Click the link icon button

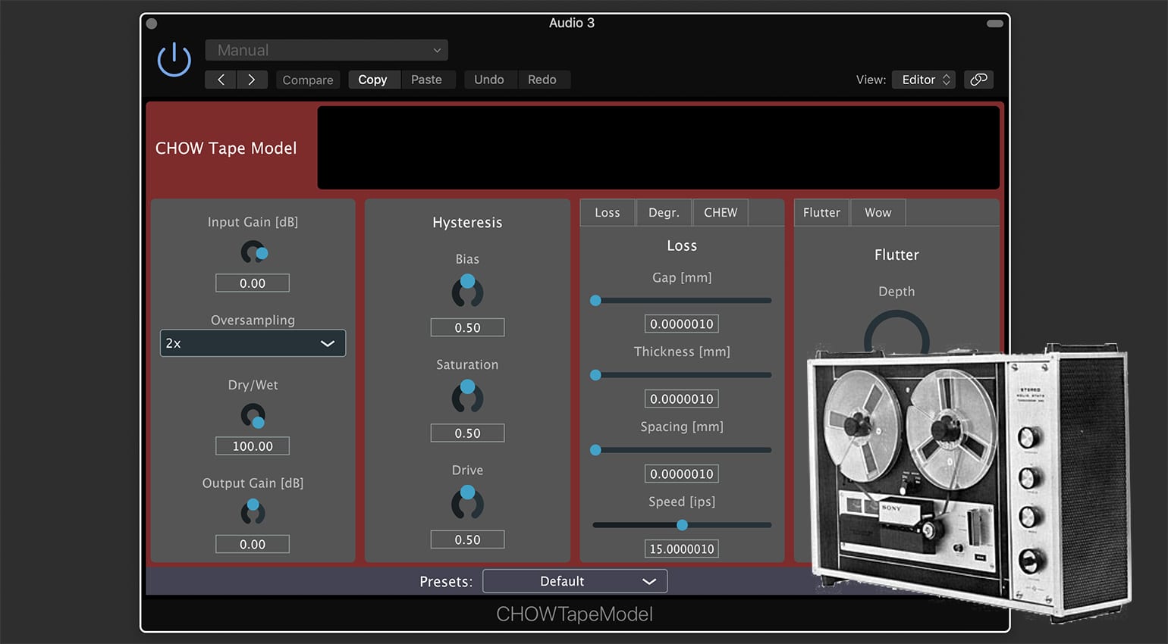click(978, 80)
